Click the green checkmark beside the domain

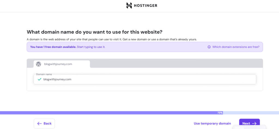pos(40,79)
